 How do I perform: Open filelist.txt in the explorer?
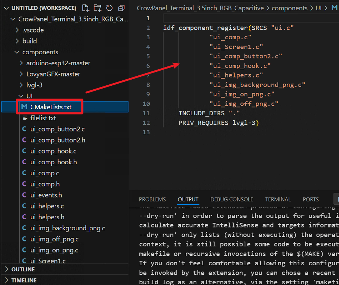pos(43,118)
